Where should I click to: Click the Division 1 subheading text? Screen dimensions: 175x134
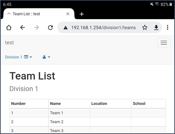point(24,89)
